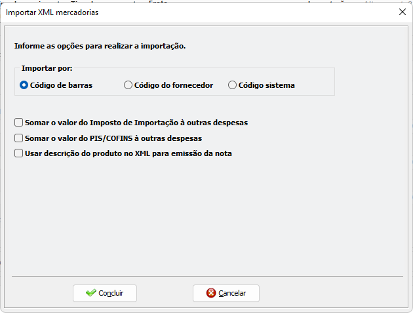
Task: Close the Importar XML mercadorias dialog
Action: [402, 12]
